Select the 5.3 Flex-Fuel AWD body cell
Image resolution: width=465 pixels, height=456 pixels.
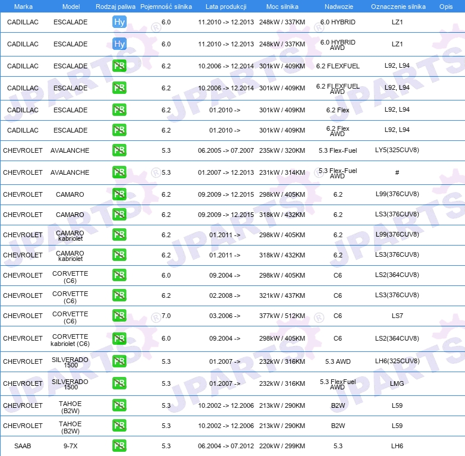point(338,174)
